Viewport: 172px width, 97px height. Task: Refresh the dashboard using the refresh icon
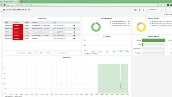166,10
